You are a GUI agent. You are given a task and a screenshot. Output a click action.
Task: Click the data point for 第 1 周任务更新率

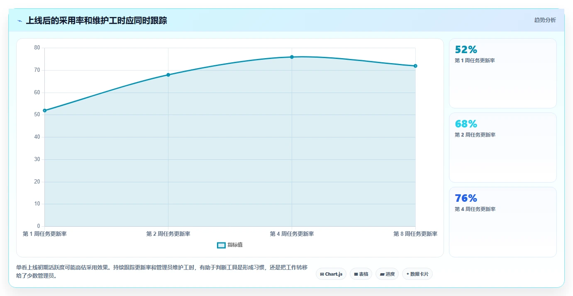[45, 110]
